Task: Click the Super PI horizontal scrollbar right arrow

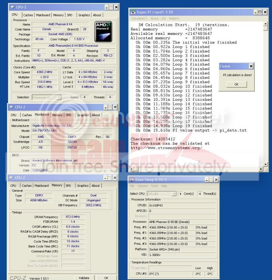Action: tap(261, 169)
